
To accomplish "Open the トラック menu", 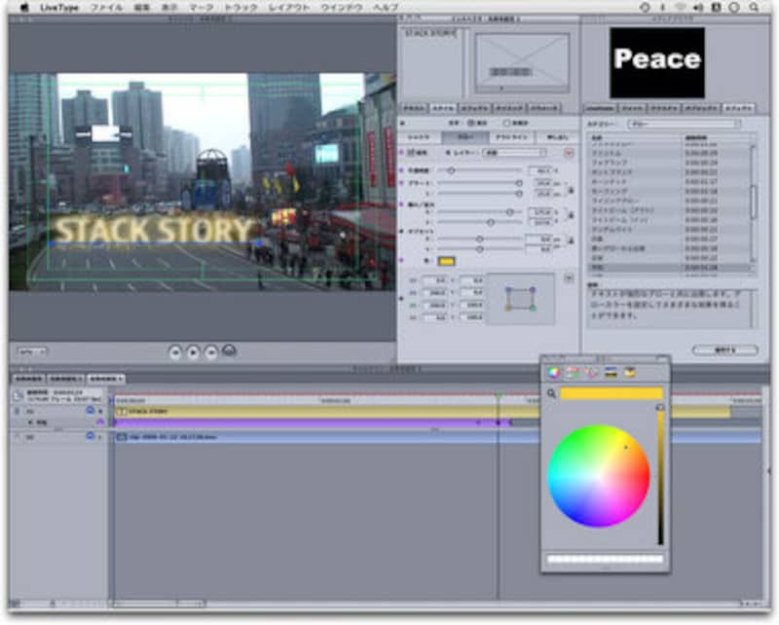I will pos(241,7).
